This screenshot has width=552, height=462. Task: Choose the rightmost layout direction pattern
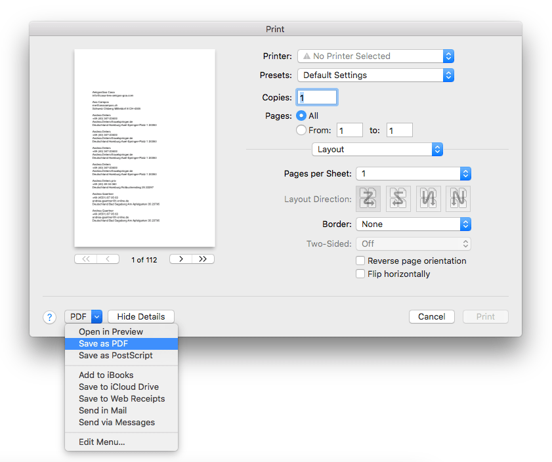[x=458, y=198]
